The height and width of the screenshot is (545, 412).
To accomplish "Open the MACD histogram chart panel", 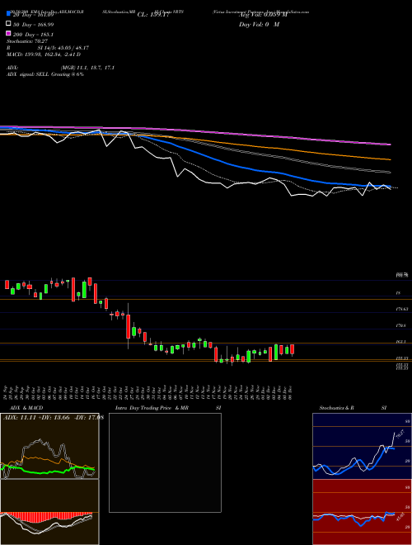I will point(49,512).
